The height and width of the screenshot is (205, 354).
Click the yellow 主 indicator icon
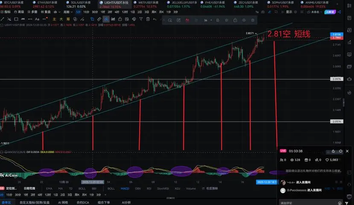(x=54, y=19)
